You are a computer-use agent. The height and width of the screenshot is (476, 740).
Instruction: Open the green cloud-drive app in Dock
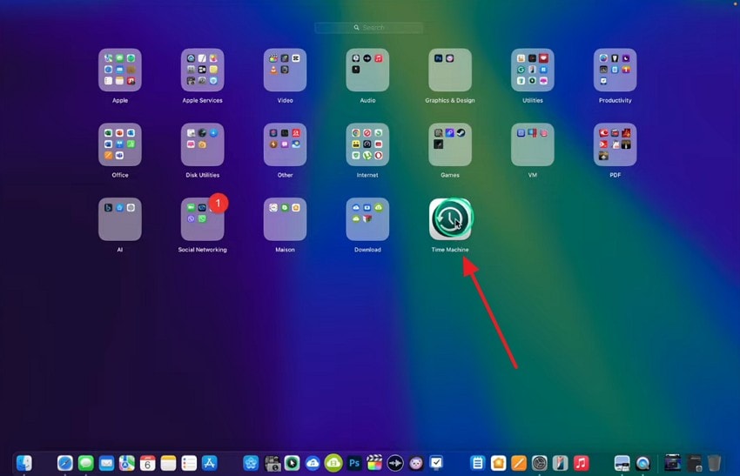click(333, 463)
